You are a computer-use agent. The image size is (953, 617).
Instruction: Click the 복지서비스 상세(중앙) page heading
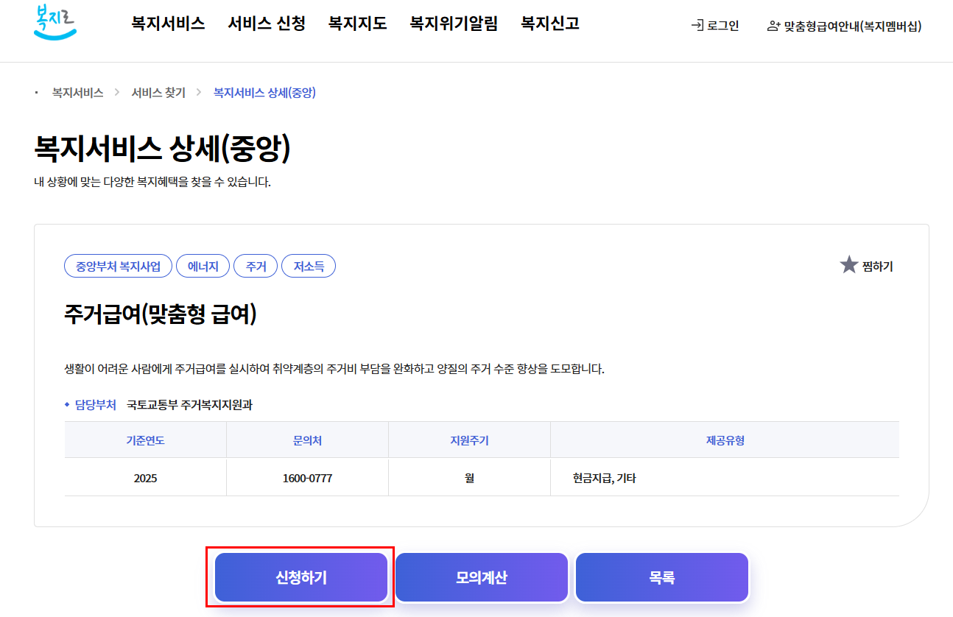[162, 148]
